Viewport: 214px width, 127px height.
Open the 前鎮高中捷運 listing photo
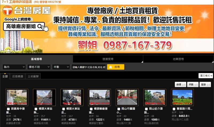(x=17, y=97)
